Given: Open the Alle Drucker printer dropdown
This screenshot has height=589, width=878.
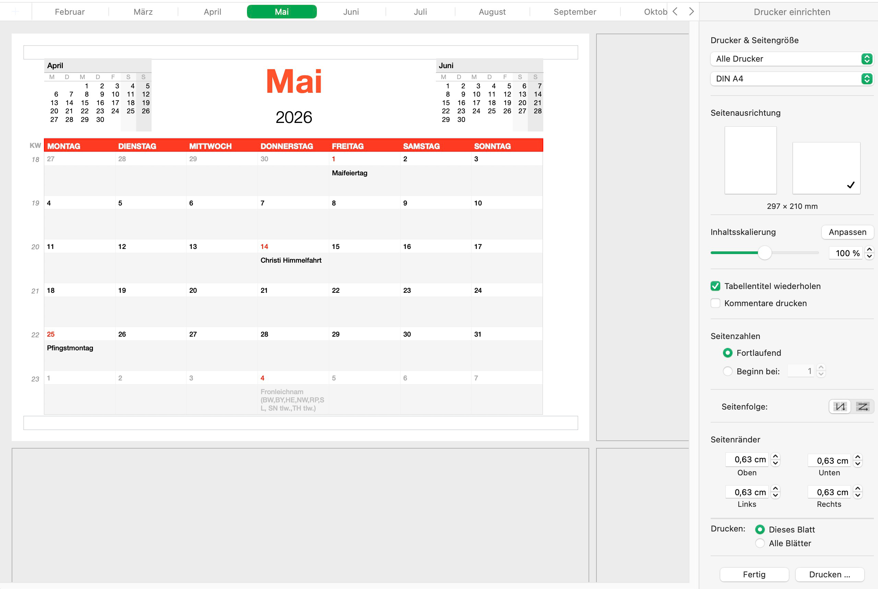Looking at the screenshot, I should (792, 59).
